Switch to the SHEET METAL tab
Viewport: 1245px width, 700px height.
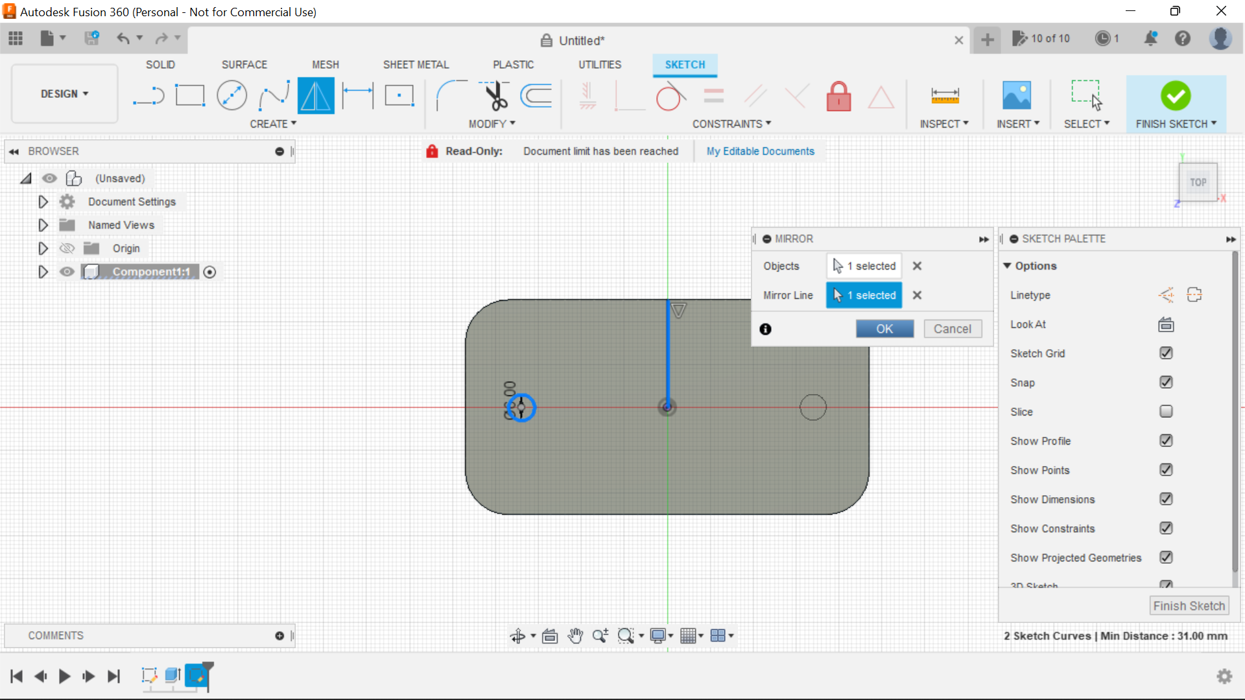(x=416, y=65)
